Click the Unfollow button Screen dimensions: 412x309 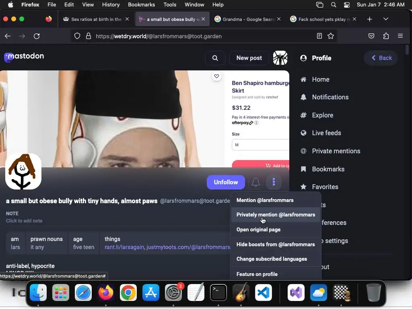(226, 182)
